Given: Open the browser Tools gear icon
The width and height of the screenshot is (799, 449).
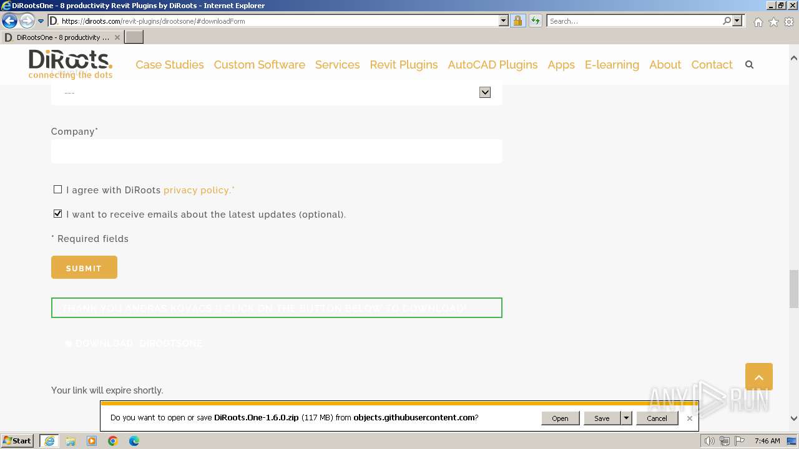Looking at the screenshot, I should [789, 22].
